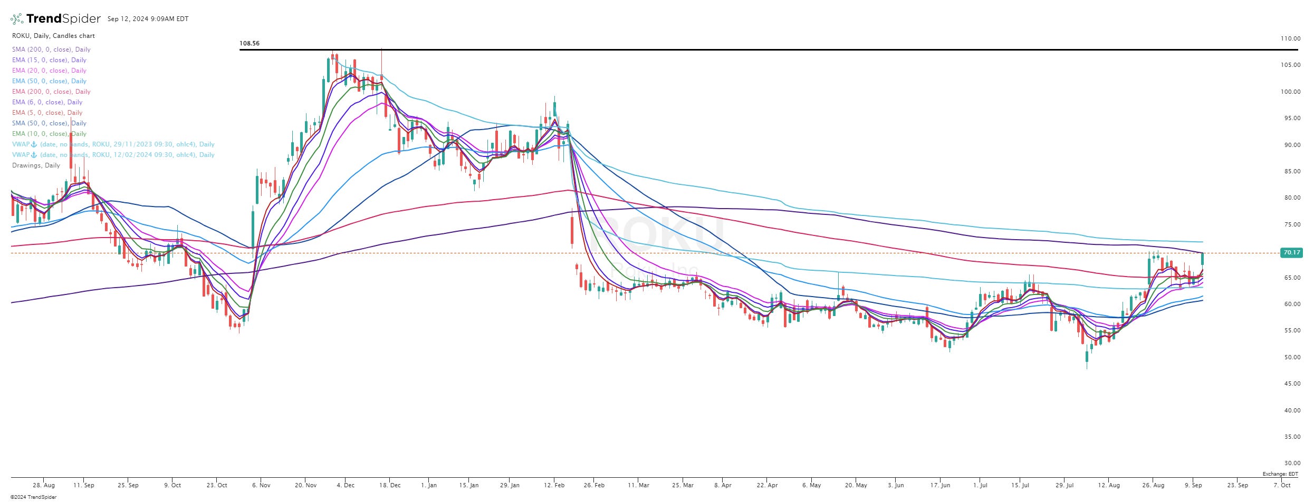The image size is (1314, 502).
Task: Click the 75.00 price axis label
Action: 1292,224
